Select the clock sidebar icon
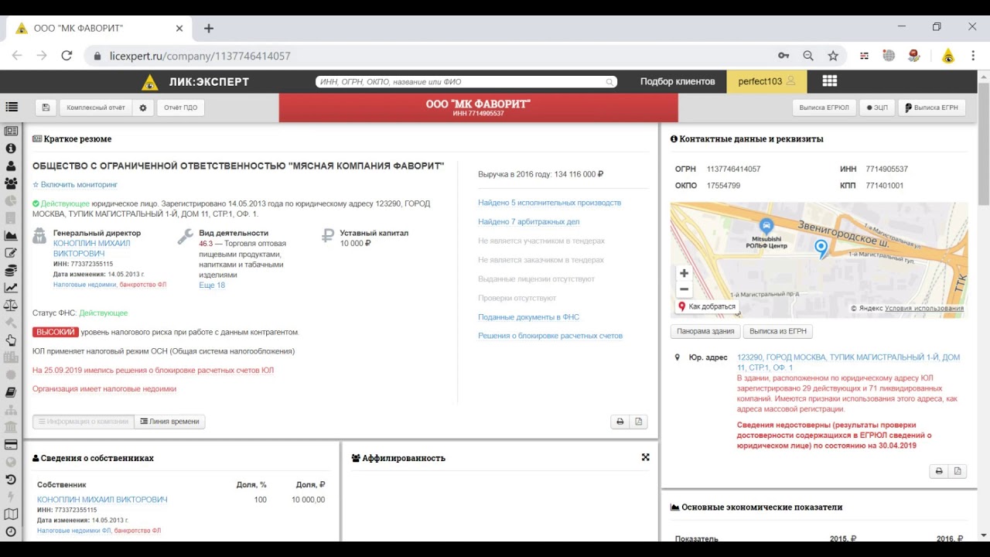 coord(11,531)
